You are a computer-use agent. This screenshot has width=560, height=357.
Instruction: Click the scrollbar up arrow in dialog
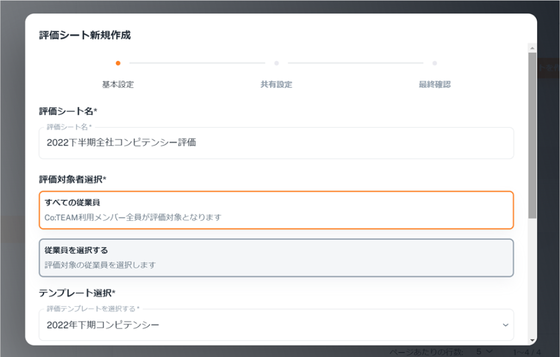(x=532, y=48)
